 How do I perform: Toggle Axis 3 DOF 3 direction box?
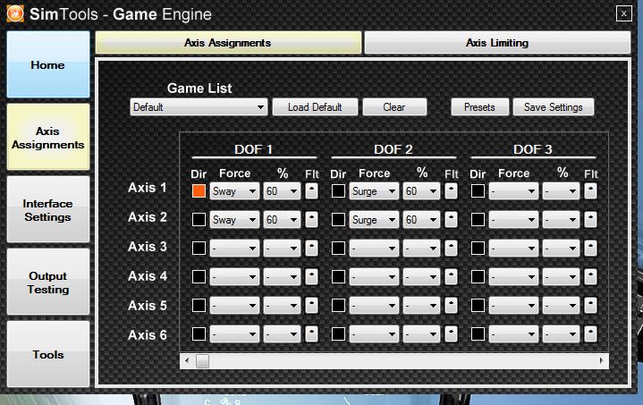(x=478, y=248)
